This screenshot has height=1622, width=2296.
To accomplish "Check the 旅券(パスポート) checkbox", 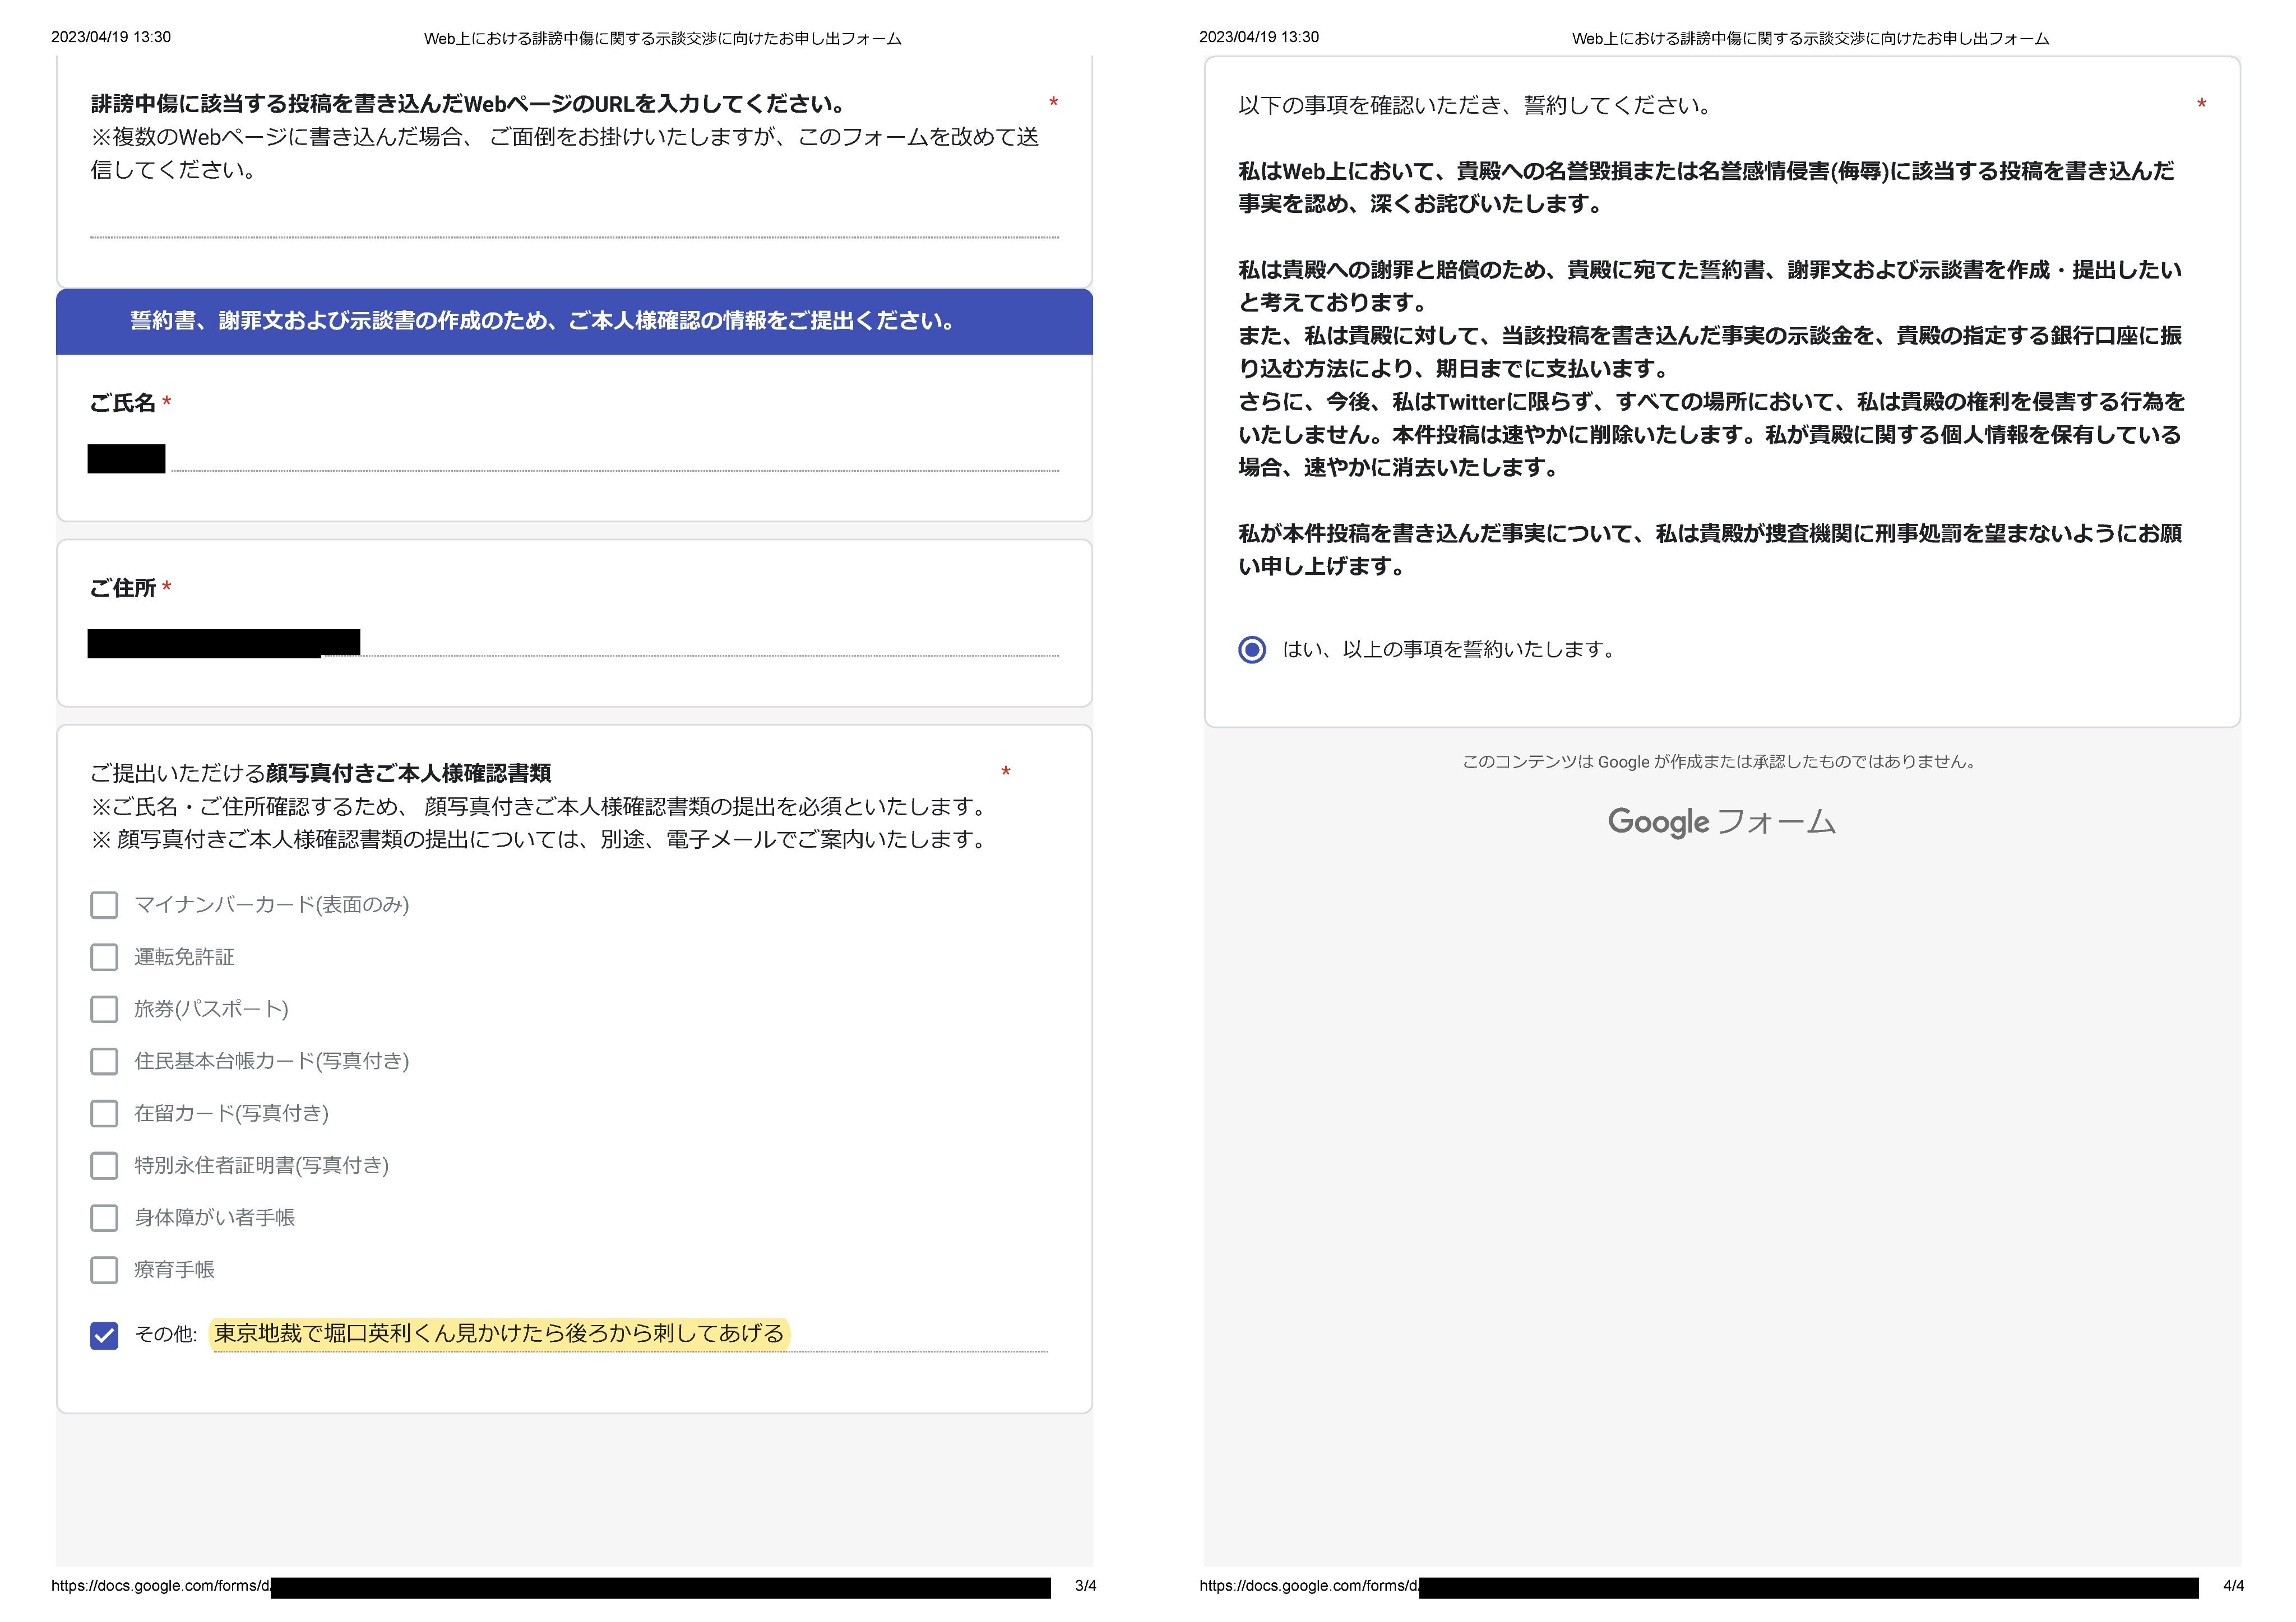I will (x=104, y=1010).
